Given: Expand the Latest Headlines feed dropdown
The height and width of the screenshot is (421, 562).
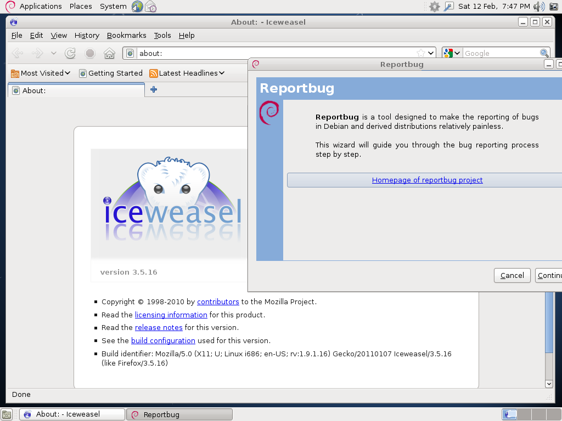Looking at the screenshot, I should pyautogui.click(x=187, y=73).
